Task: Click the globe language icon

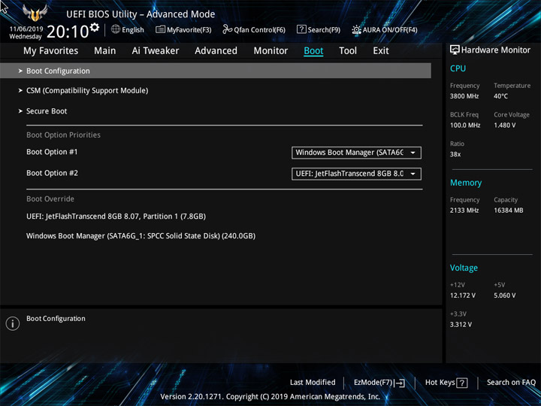Action: (x=116, y=29)
